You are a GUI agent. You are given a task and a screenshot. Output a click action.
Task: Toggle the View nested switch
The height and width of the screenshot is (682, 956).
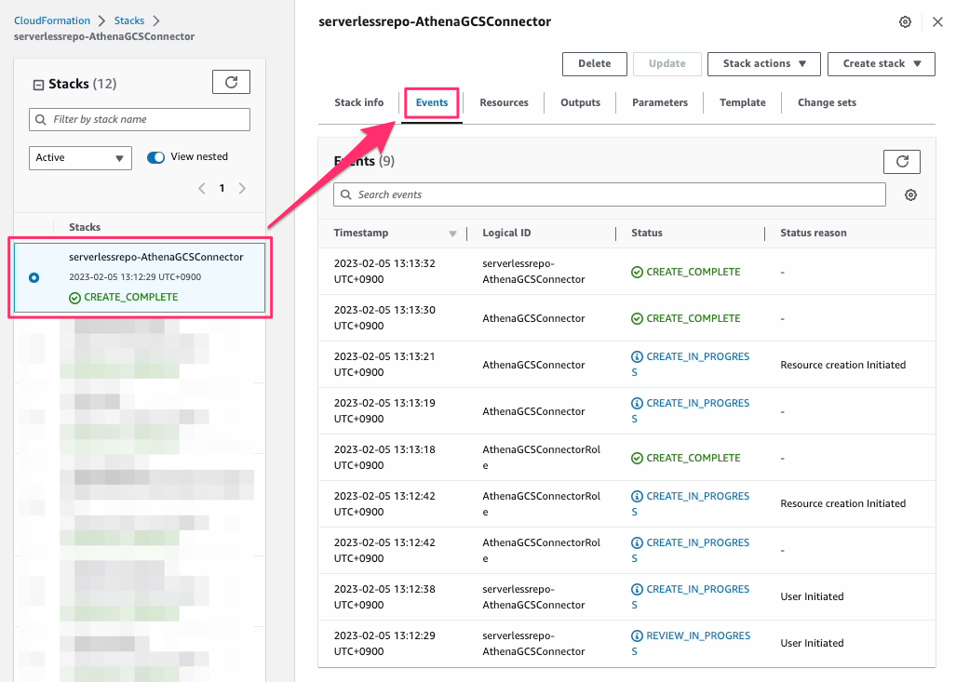(x=155, y=157)
